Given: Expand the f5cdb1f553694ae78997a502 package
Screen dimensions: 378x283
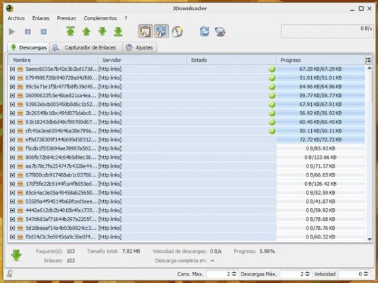Looking at the screenshot, I should (12, 148).
